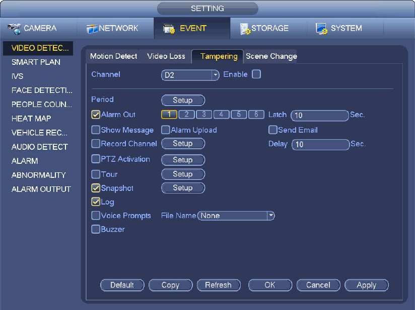Check the Alarm Upload option
Screen dimensions: 415x310
165,130
